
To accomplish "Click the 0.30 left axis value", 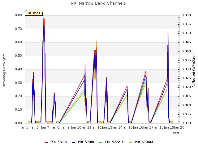I will pyautogui.click(x=19, y=83).
